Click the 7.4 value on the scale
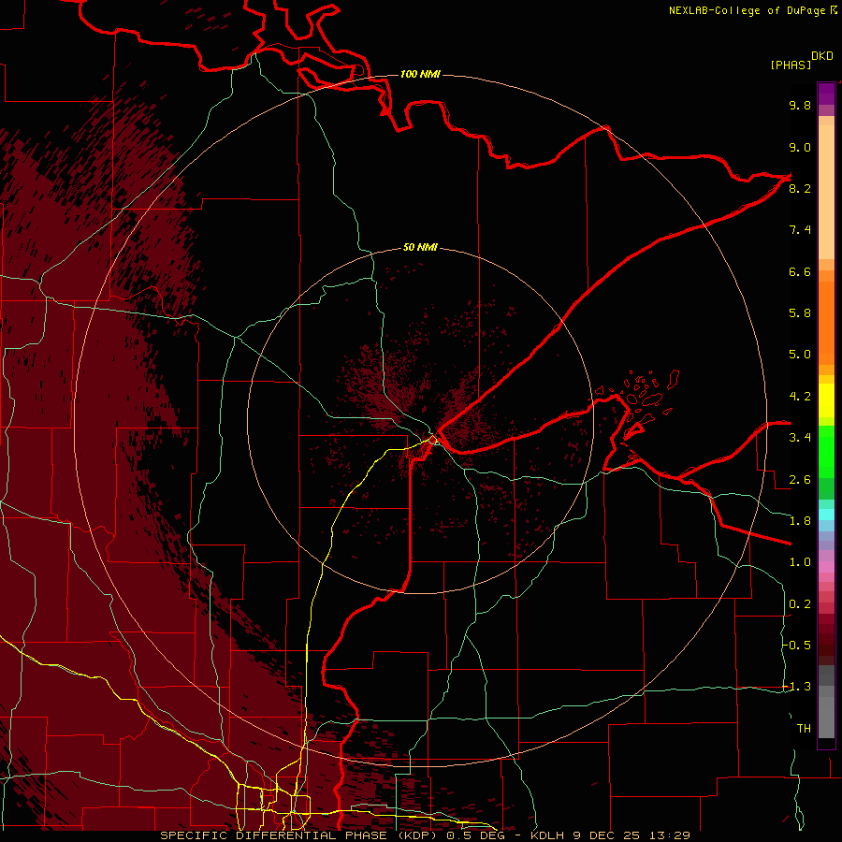Image resolution: width=842 pixels, height=842 pixels. click(800, 230)
